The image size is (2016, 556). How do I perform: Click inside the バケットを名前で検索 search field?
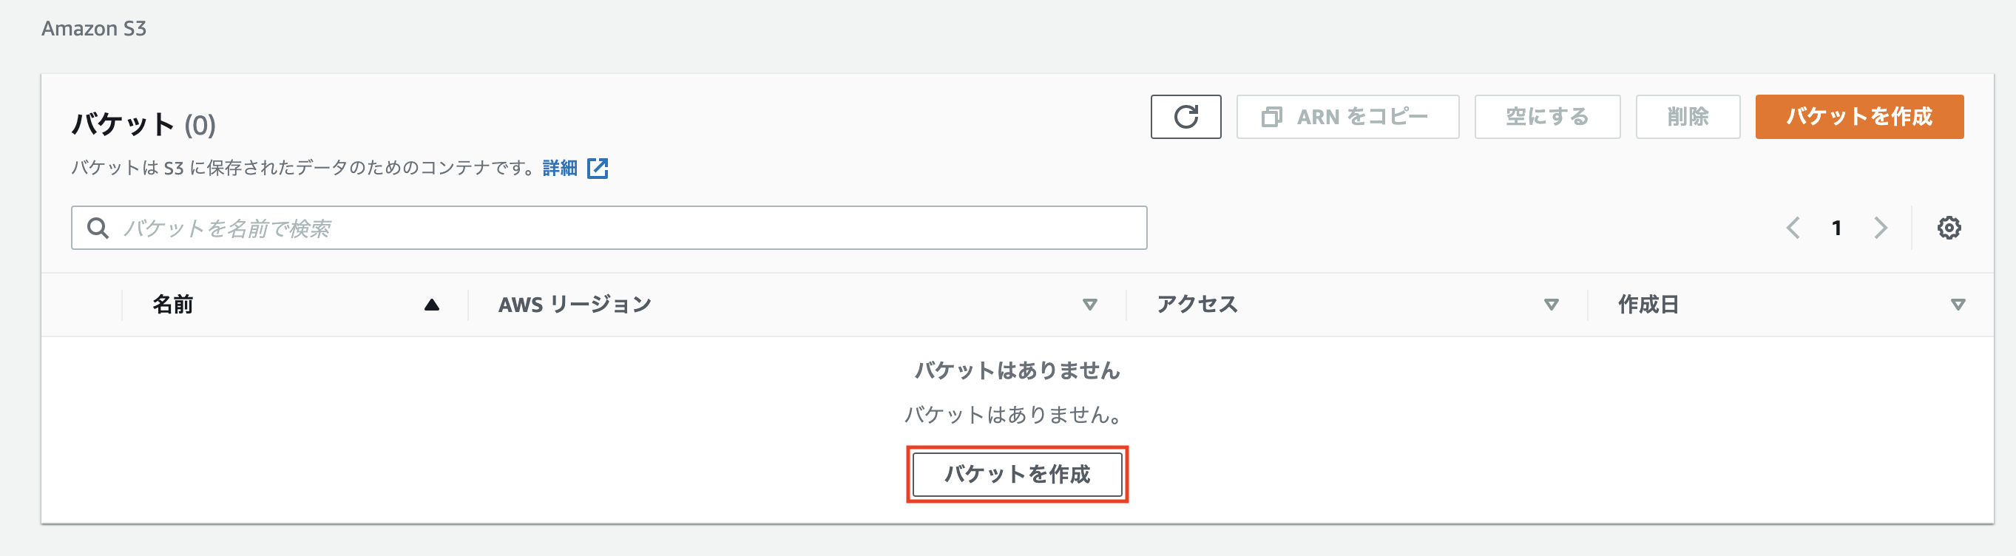click(x=548, y=228)
